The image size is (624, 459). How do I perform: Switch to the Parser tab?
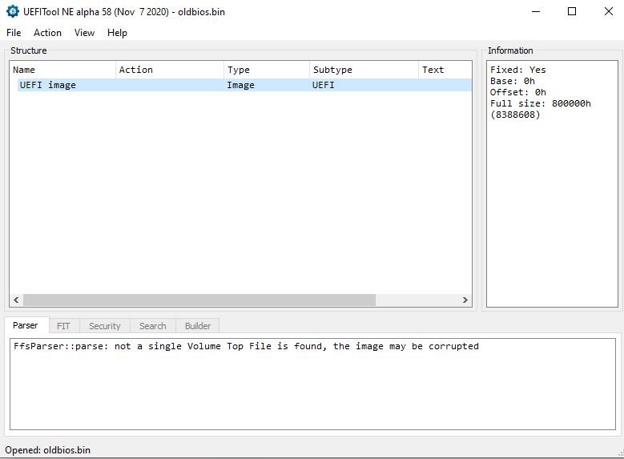pyautogui.click(x=25, y=325)
